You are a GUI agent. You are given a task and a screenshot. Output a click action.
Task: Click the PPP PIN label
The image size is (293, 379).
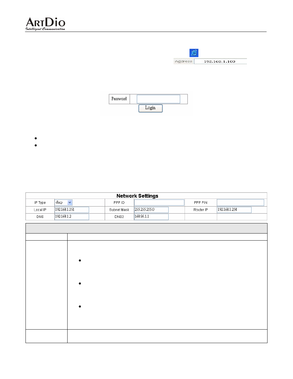pyautogui.click(x=201, y=203)
